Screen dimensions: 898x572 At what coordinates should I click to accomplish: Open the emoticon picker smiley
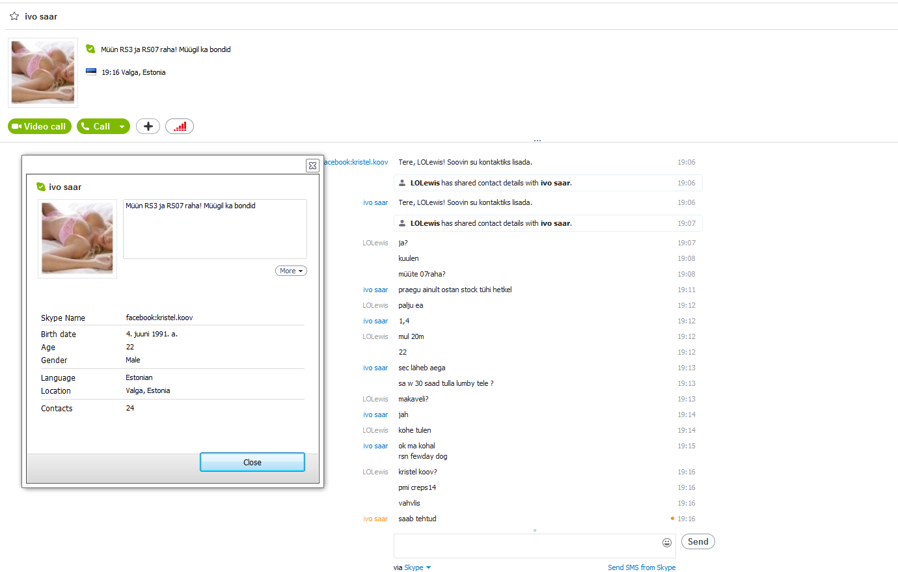[667, 542]
